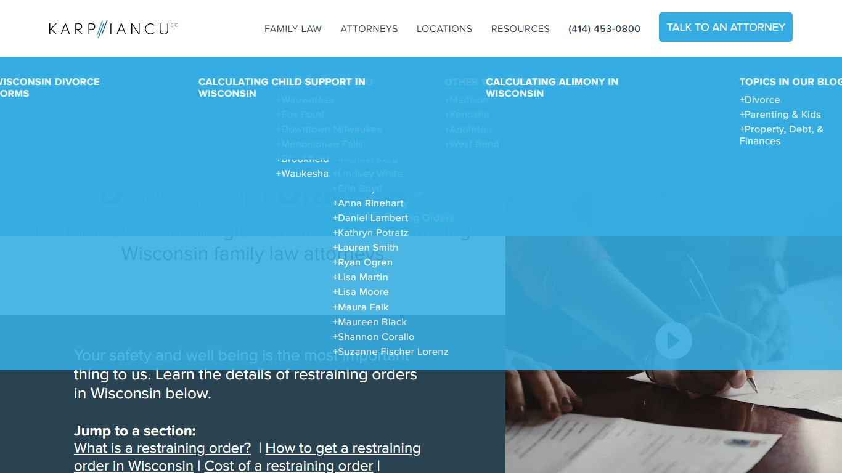The height and width of the screenshot is (473, 842).
Task: Select the Divorce blog topic
Action: (x=759, y=100)
